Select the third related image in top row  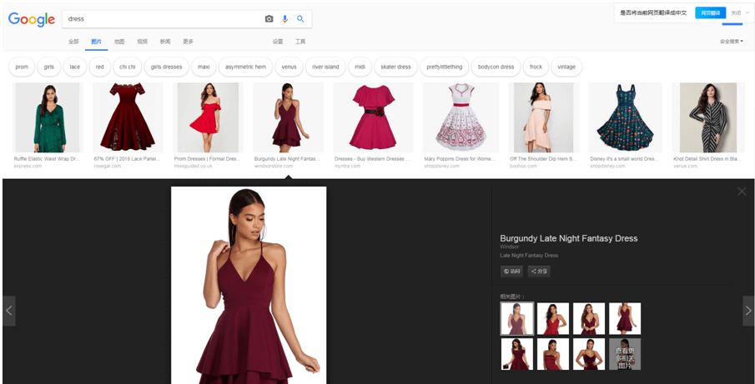click(589, 318)
